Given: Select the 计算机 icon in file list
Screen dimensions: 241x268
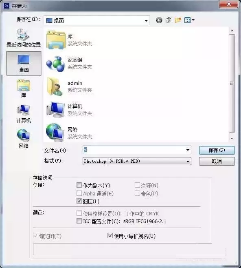Looking at the screenshot, I should (55, 110).
